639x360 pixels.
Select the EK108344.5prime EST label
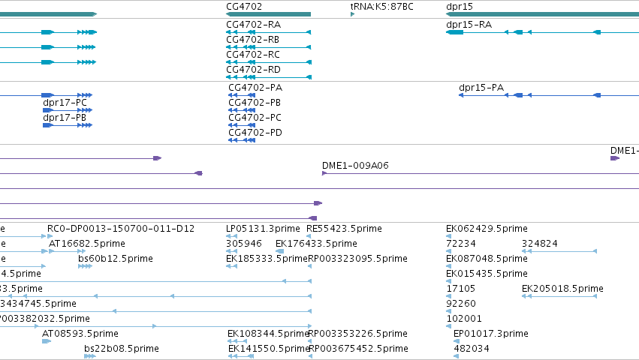[269, 334]
